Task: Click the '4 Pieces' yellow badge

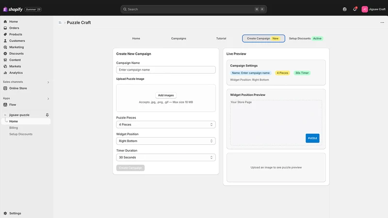Action: [282, 73]
